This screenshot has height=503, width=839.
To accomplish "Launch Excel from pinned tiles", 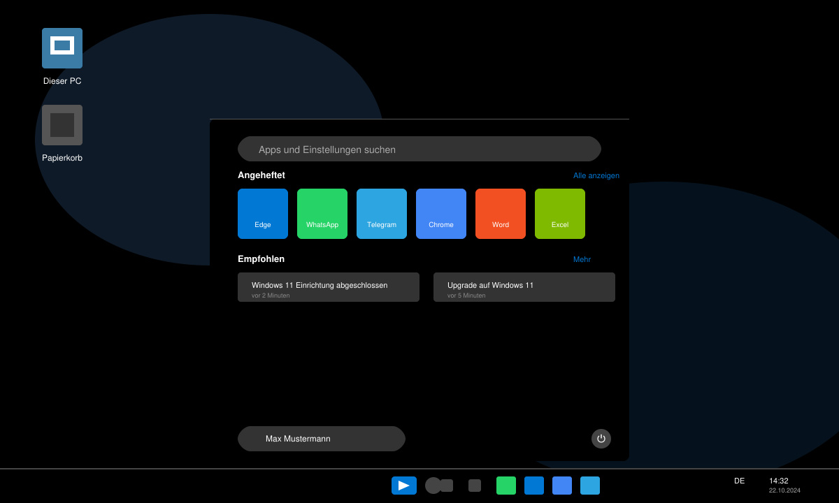I will (x=560, y=214).
